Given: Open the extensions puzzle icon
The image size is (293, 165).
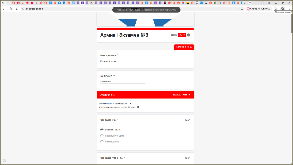Looking at the screenshot, I should click(276, 9).
